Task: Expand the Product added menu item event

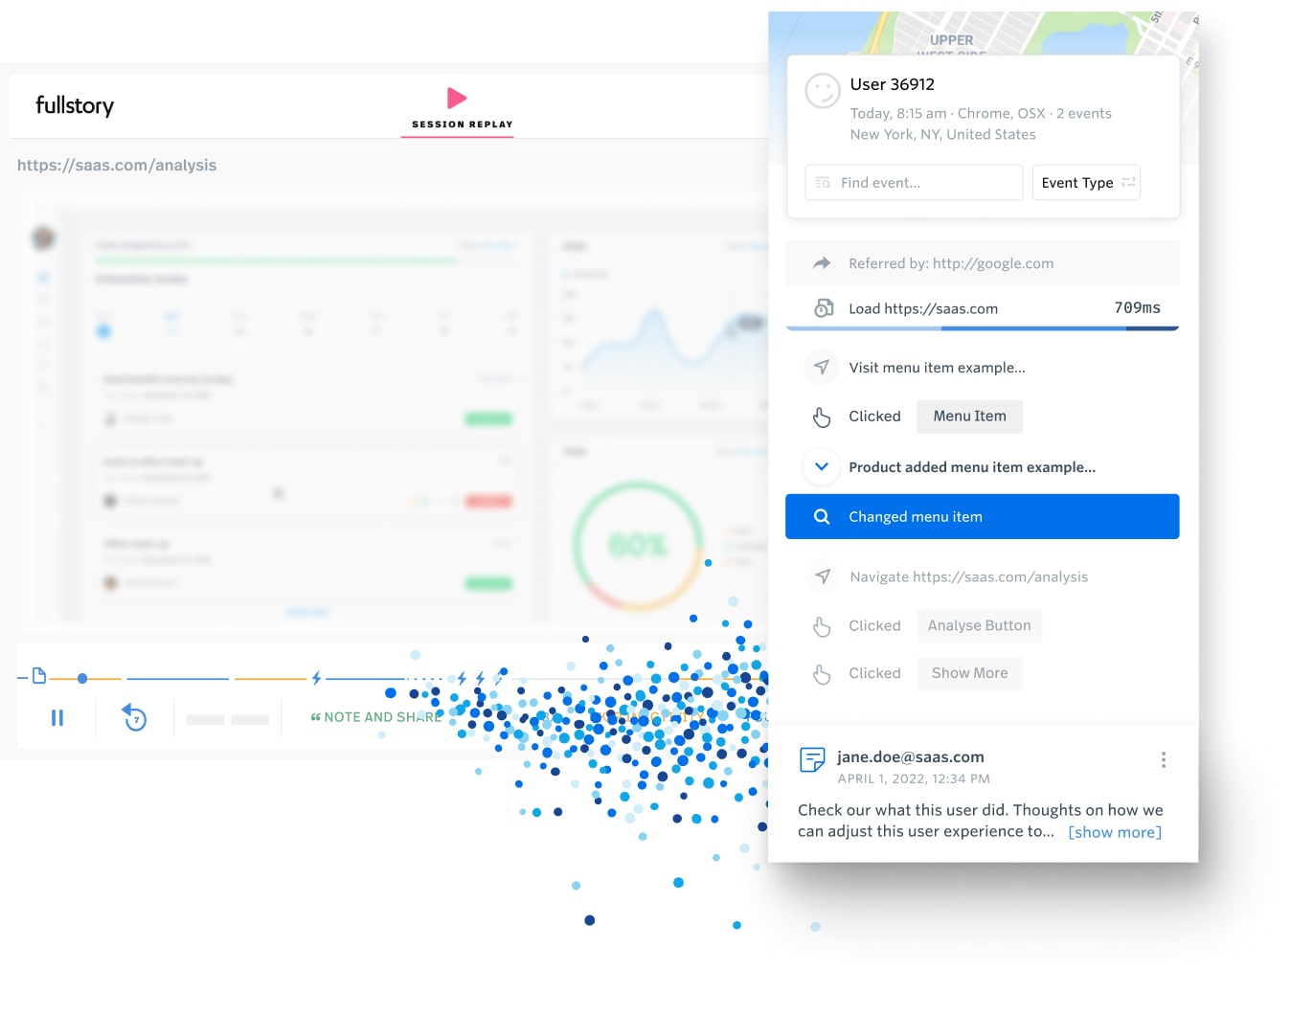Action: coord(822,467)
